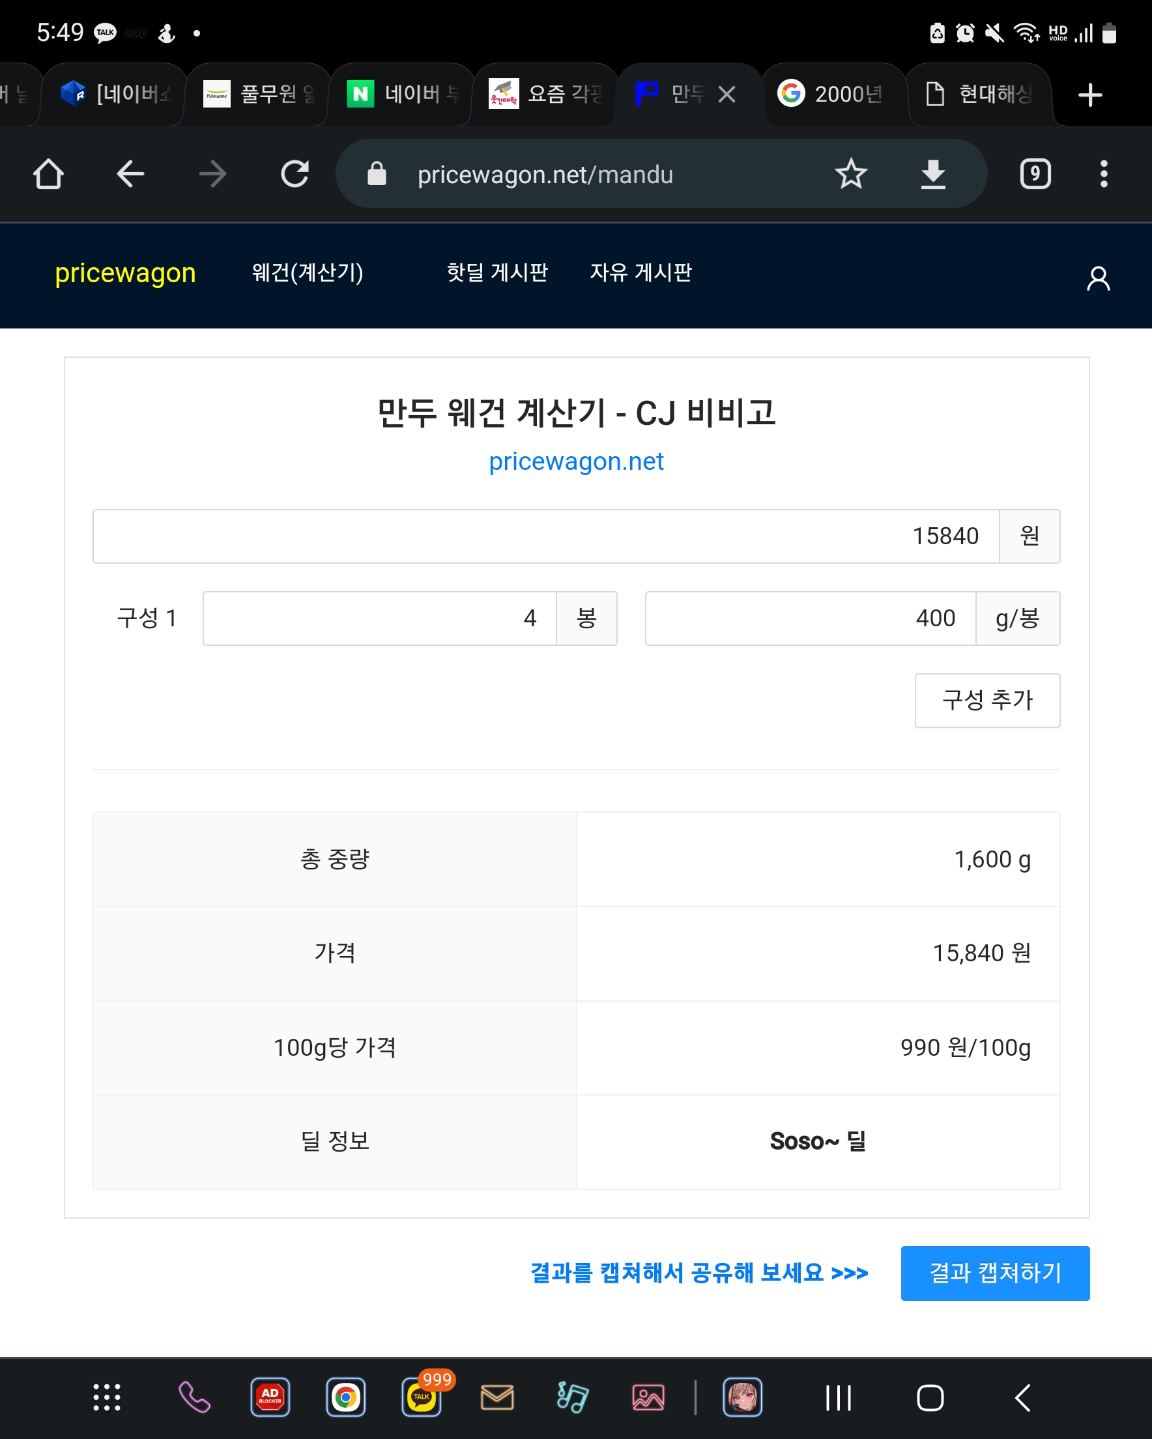Open the 핫딜 게시판 menu item

pyautogui.click(x=497, y=272)
